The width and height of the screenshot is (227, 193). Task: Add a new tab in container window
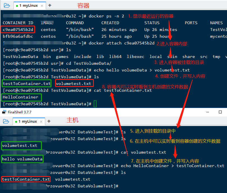point(50,5)
